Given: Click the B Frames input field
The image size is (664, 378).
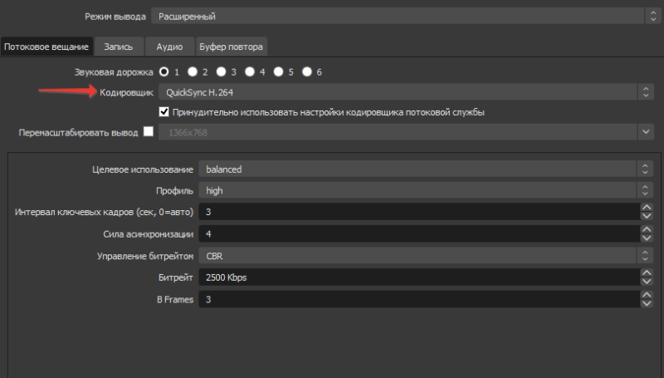Looking at the screenshot, I should pos(419,299).
